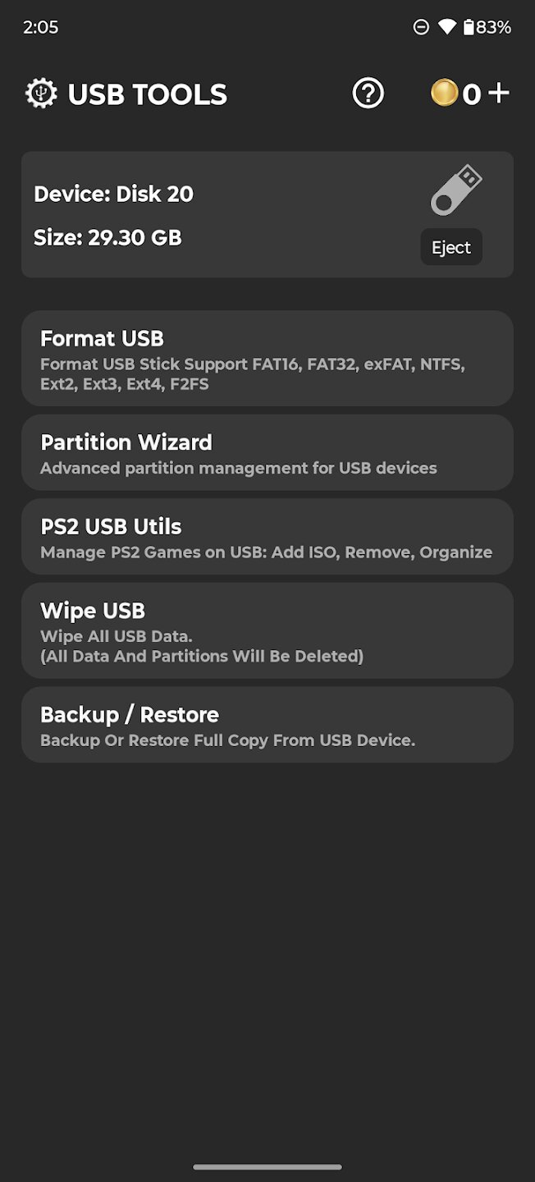Open PS2 USB Utils
Screen dimensions: 535x1182
(x=267, y=537)
